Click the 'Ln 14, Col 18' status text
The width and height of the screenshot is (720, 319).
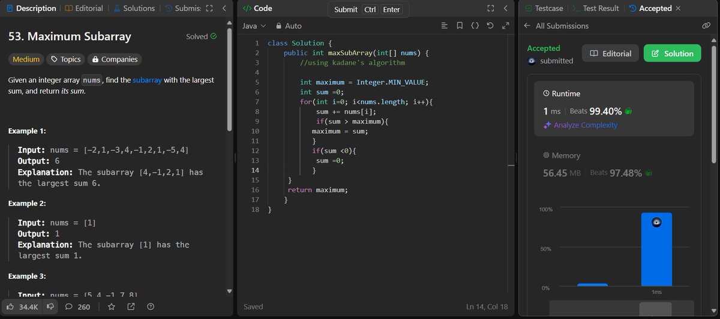pos(487,306)
